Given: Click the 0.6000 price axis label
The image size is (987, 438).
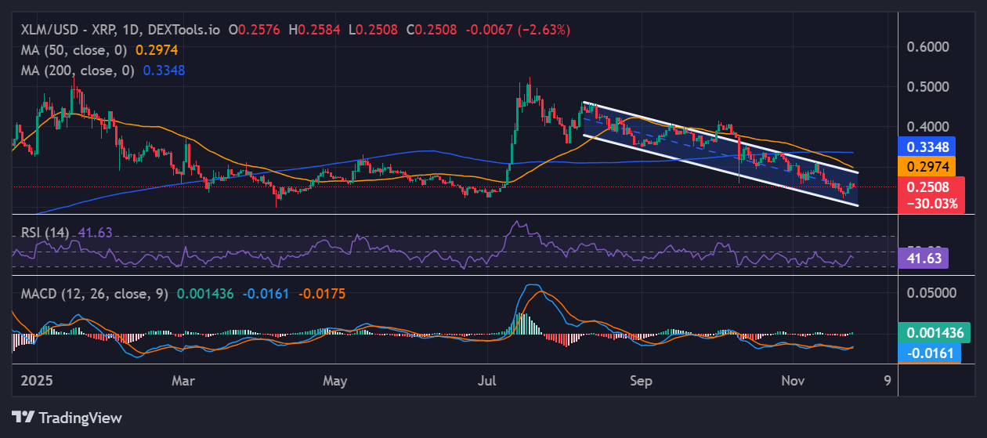Looking at the screenshot, I should pyautogui.click(x=928, y=46).
